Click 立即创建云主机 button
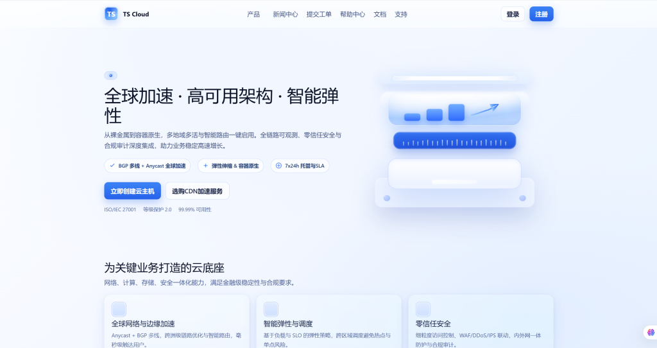The width and height of the screenshot is (657, 348). pyautogui.click(x=132, y=191)
